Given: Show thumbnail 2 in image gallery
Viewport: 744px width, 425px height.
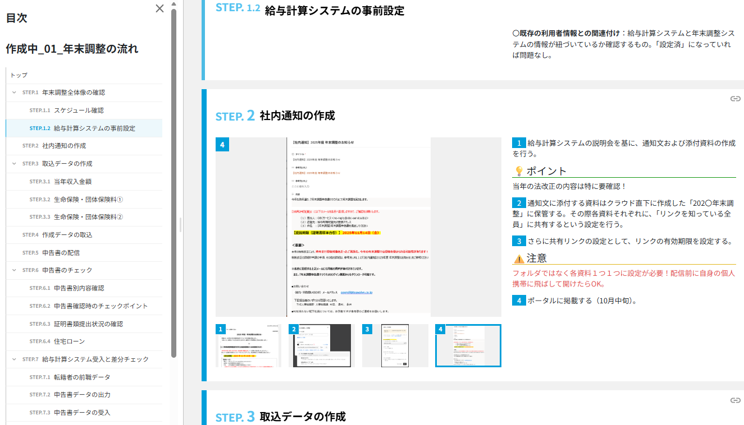Looking at the screenshot, I should point(322,345).
